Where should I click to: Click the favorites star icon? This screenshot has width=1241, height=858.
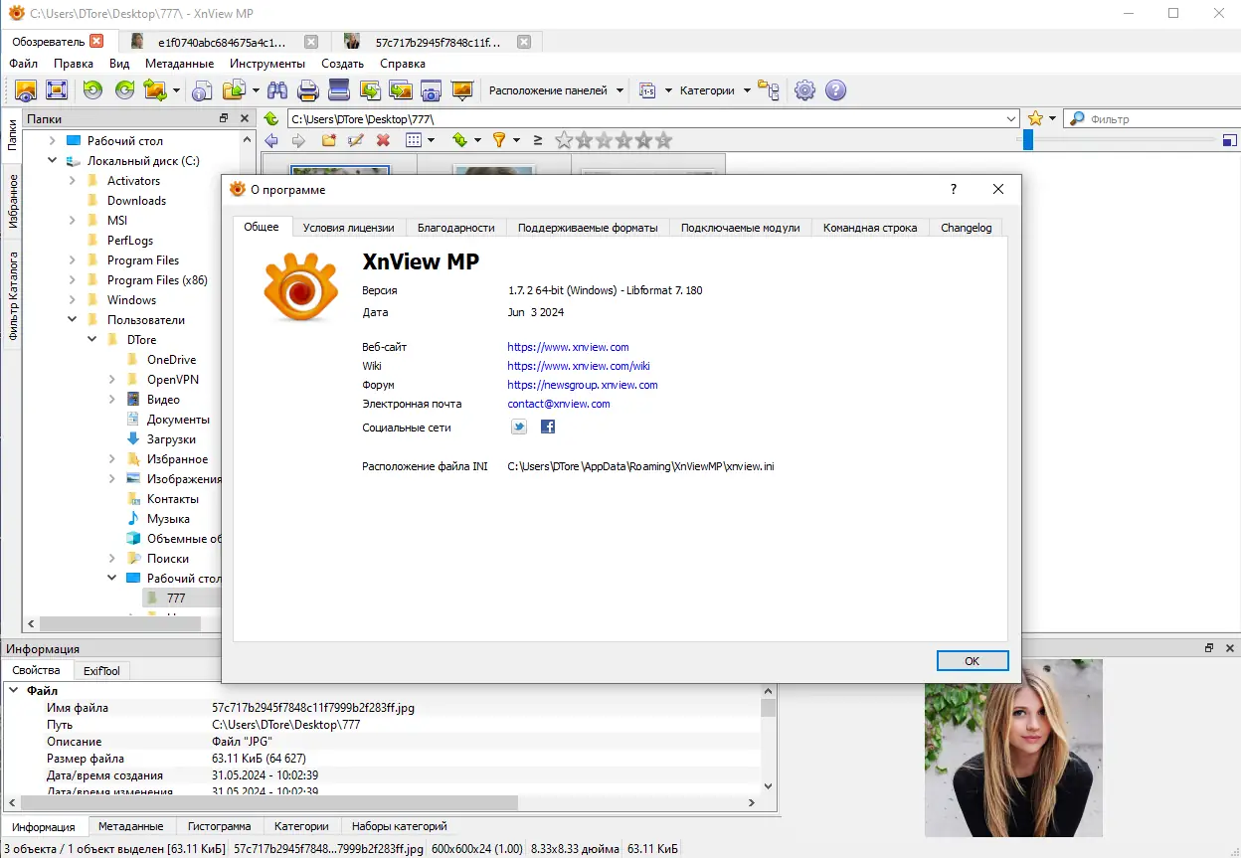tap(1035, 118)
